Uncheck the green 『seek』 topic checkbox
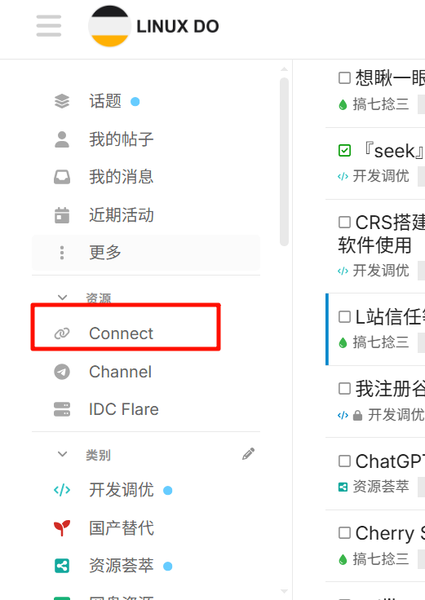This screenshot has width=425, height=600. click(344, 150)
